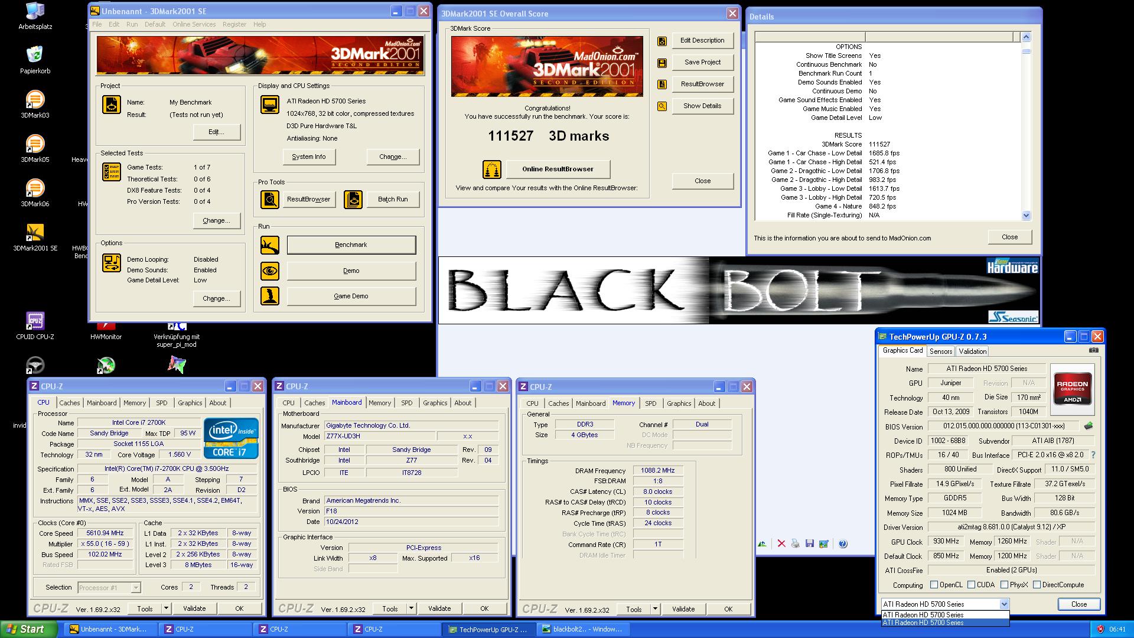Click the Edit Description icon in Overall Score
The width and height of the screenshot is (1134, 638).
662,41
